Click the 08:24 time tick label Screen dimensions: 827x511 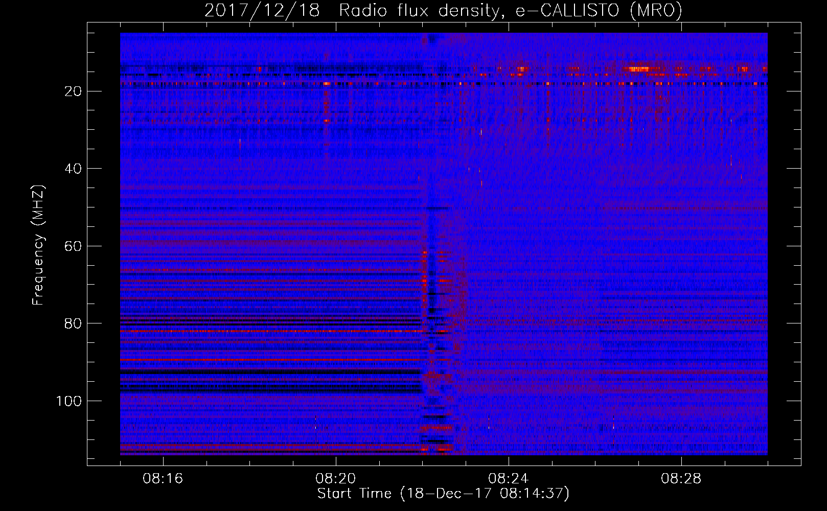click(508, 479)
